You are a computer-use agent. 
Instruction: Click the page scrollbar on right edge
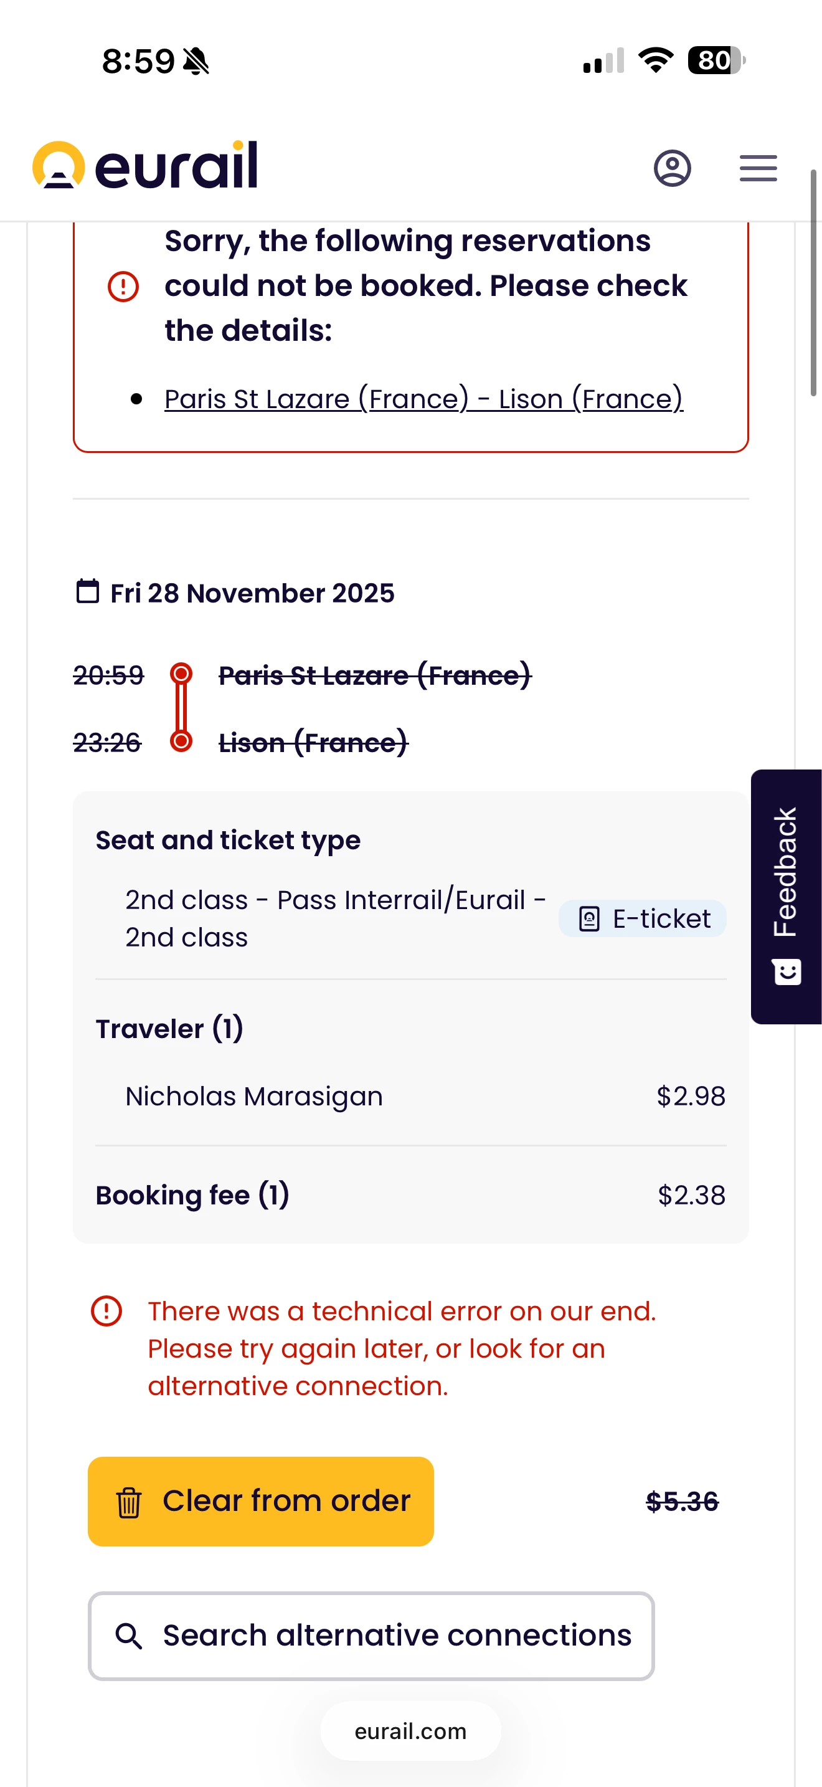[814, 282]
